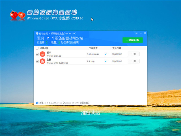
Task: Minimize the driver installer window
Action: tap(141, 33)
